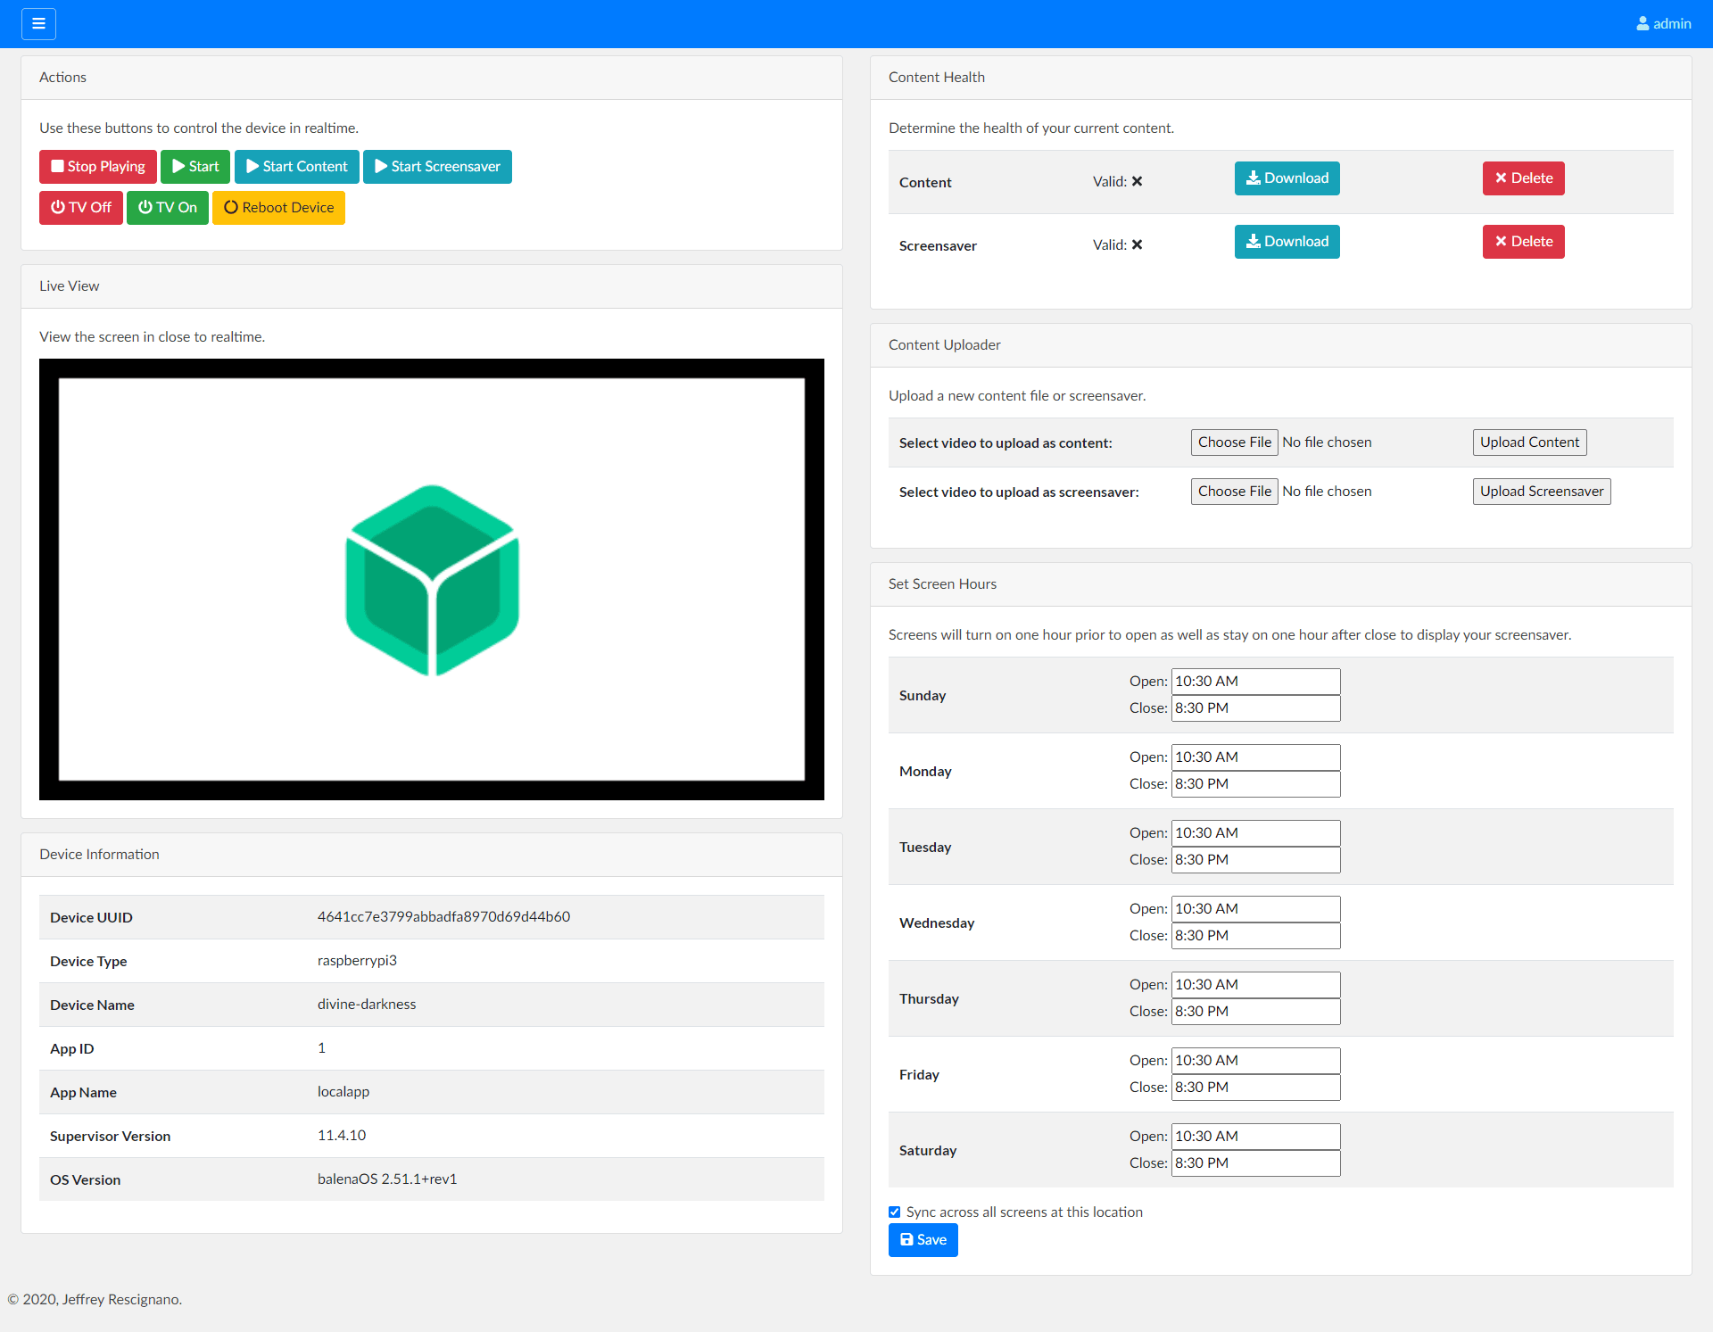Toggle Sync across all screens checkbox
1713x1332 pixels.
(x=895, y=1212)
